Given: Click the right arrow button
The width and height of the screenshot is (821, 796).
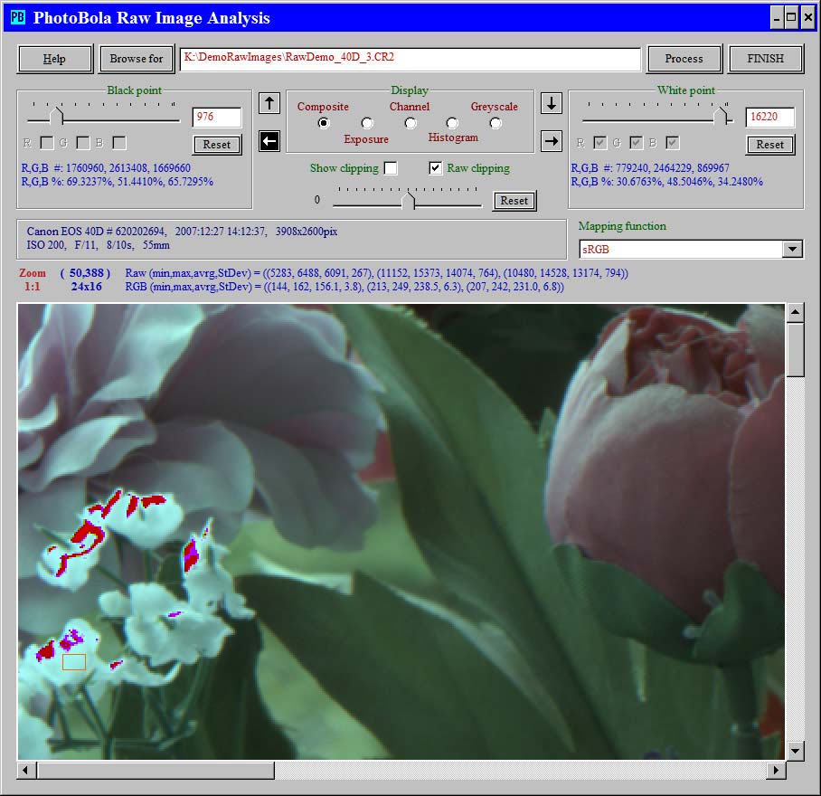Looking at the screenshot, I should (552, 140).
